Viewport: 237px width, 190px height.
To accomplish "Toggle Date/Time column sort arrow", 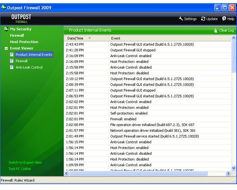I will coord(90,38).
